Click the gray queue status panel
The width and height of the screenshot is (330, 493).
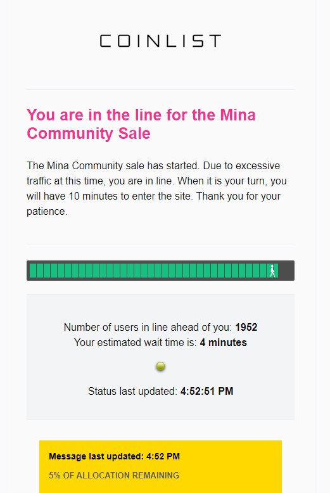pos(161,357)
